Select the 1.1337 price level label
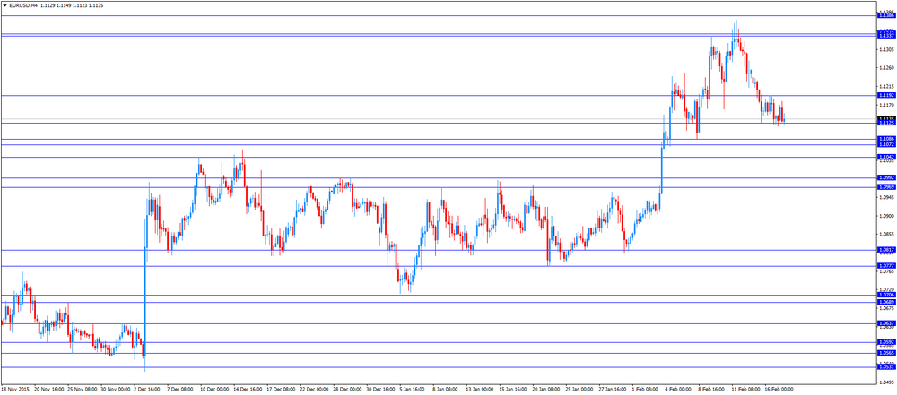897x395 pixels. [885, 36]
